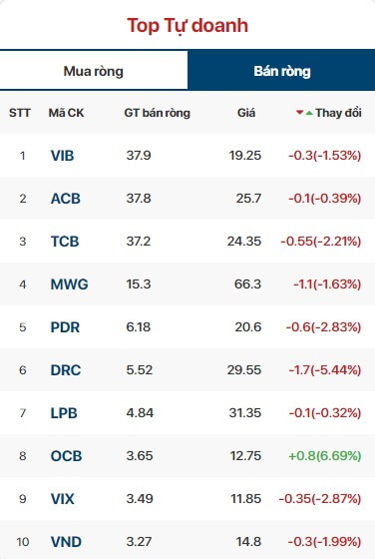This screenshot has width=375, height=559.
Task: Open the VND stock code link
Action: (x=66, y=542)
